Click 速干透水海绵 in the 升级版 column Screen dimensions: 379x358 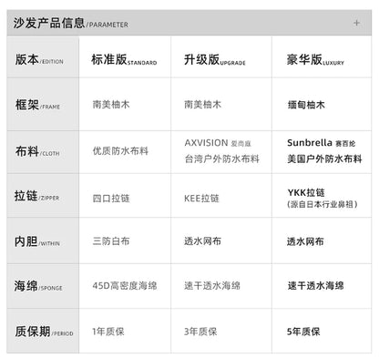(x=212, y=286)
